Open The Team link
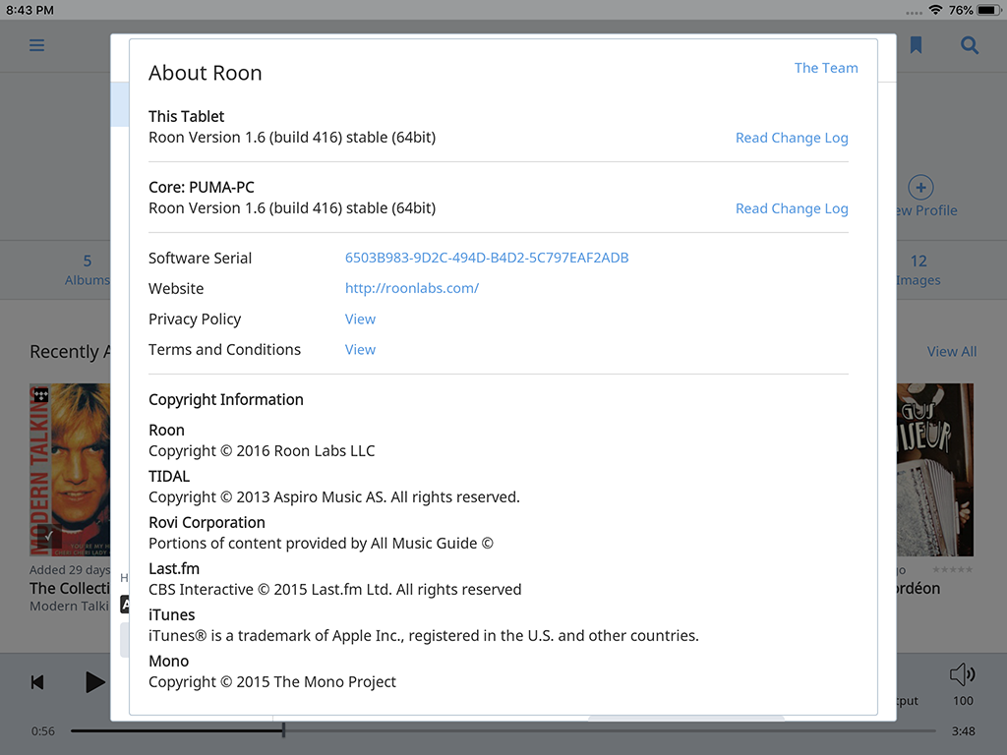Viewport: 1007px width, 755px height. (826, 68)
